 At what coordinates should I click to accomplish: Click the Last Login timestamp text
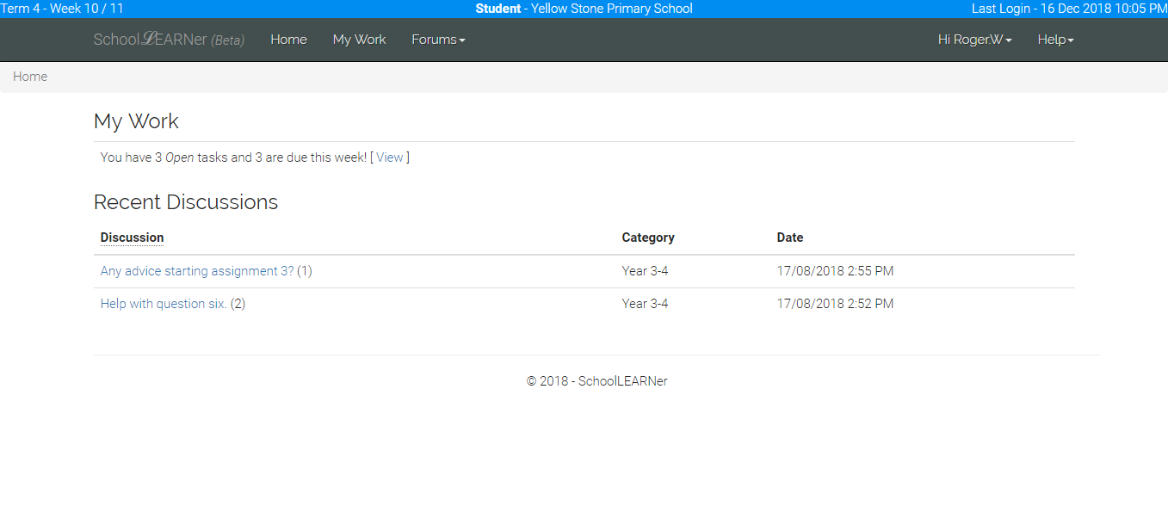[x=1070, y=9]
